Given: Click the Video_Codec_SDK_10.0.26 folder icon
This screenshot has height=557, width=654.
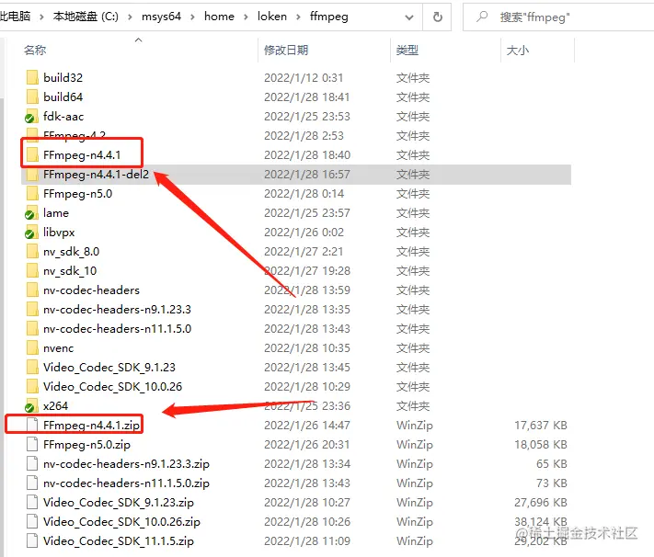Looking at the screenshot, I should [x=32, y=386].
